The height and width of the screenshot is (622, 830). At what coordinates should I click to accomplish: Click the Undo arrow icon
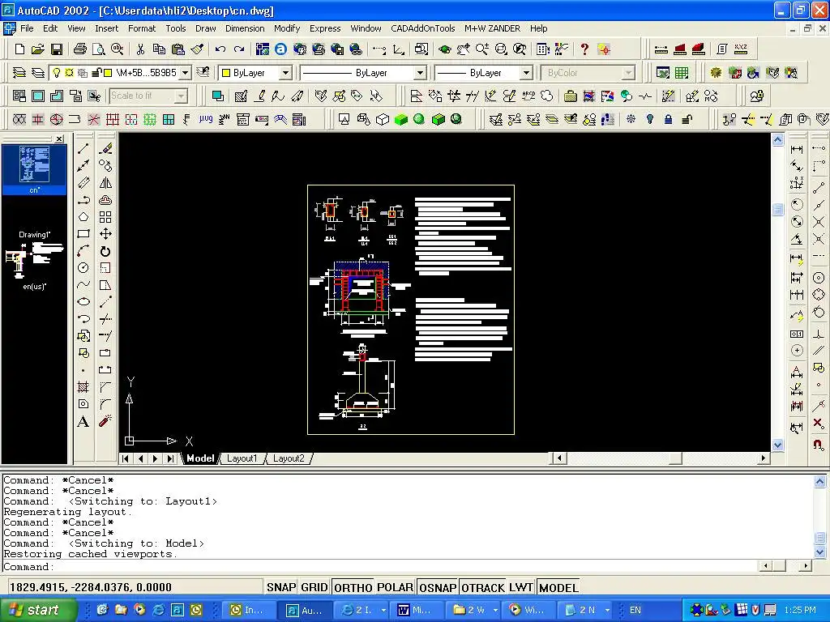[x=220, y=49]
